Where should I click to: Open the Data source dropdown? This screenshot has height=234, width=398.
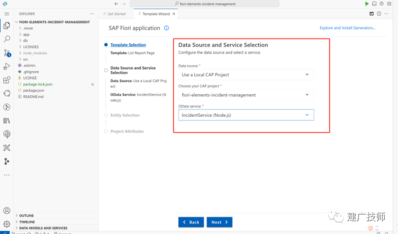tap(246, 74)
